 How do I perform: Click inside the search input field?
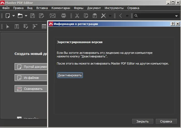(156, 16)
